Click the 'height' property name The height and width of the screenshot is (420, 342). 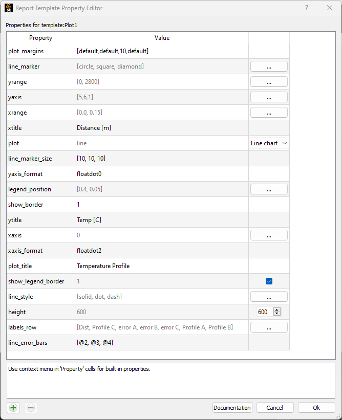[17, 312]
